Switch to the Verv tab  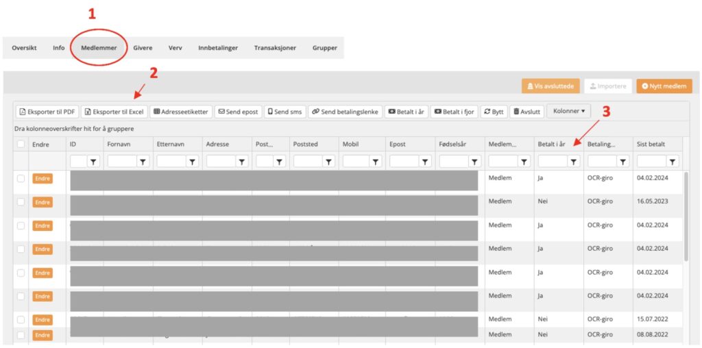175,48
